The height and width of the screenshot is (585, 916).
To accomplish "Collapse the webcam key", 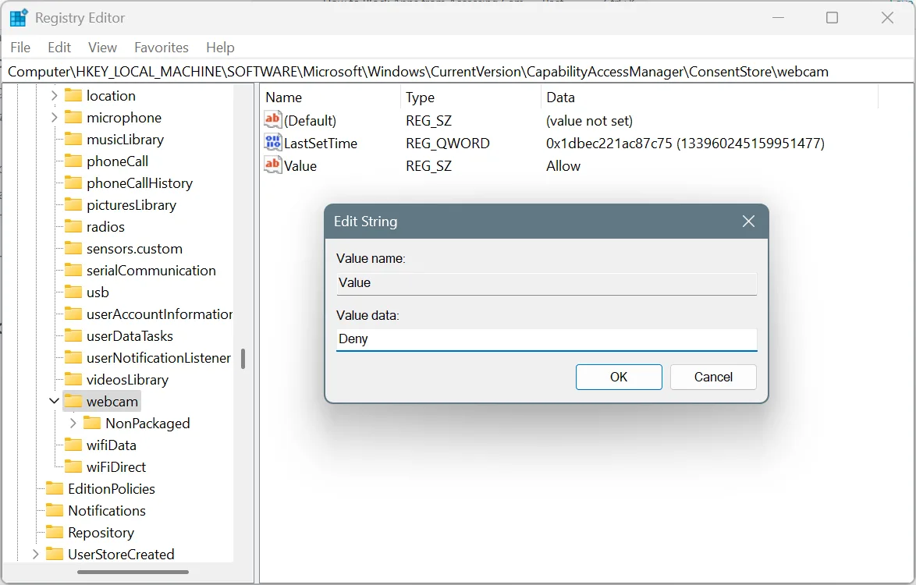I will tap(54, 401).
